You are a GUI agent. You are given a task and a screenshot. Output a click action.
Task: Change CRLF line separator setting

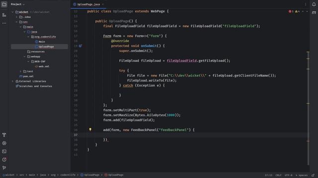tap(278, 175)
